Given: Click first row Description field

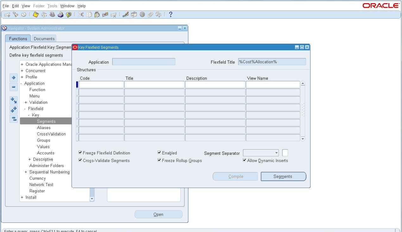Looking at the screenshot, I should click(215, 85).
